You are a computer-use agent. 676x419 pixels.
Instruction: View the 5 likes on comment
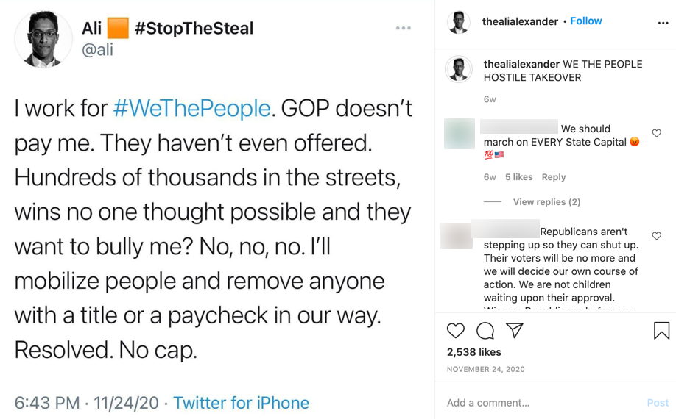[x=518, y=177]
